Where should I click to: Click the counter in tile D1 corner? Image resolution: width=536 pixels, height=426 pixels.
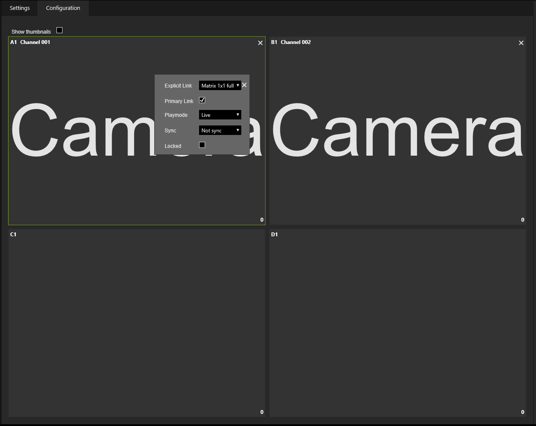523,412
